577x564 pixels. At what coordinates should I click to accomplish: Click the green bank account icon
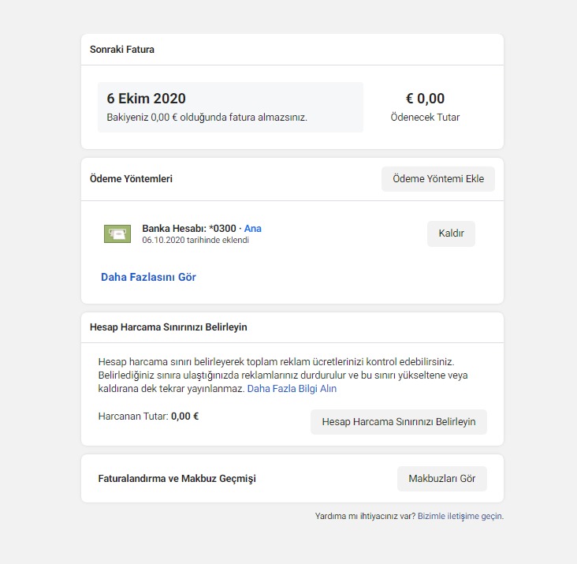[x=117, y=233]
